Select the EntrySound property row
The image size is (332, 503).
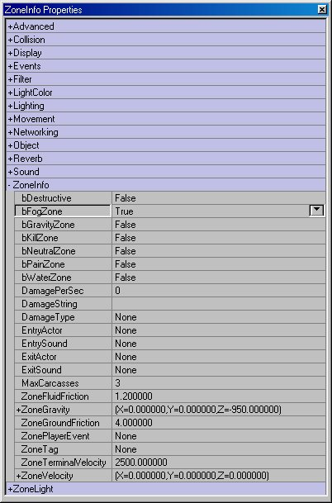pyautogui.click(x=170, y=344)
